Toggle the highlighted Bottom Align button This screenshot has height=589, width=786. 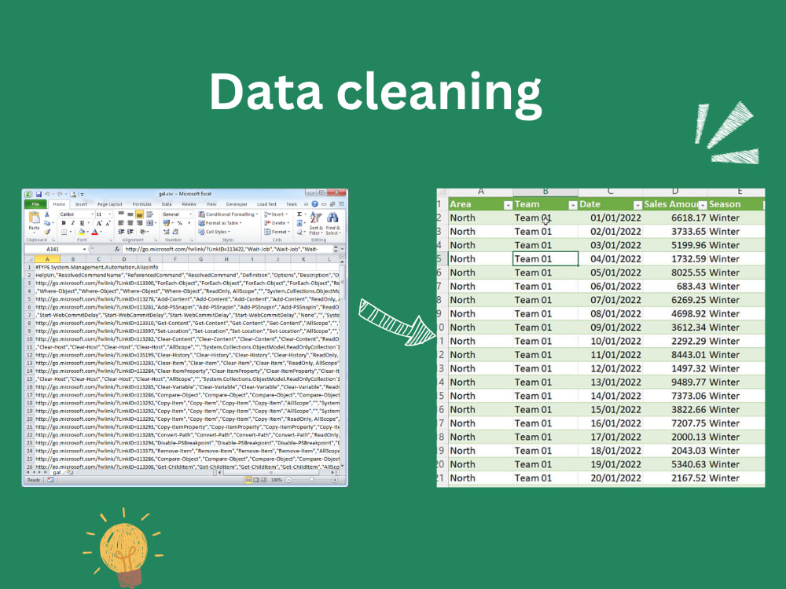[x=139, y=214]
